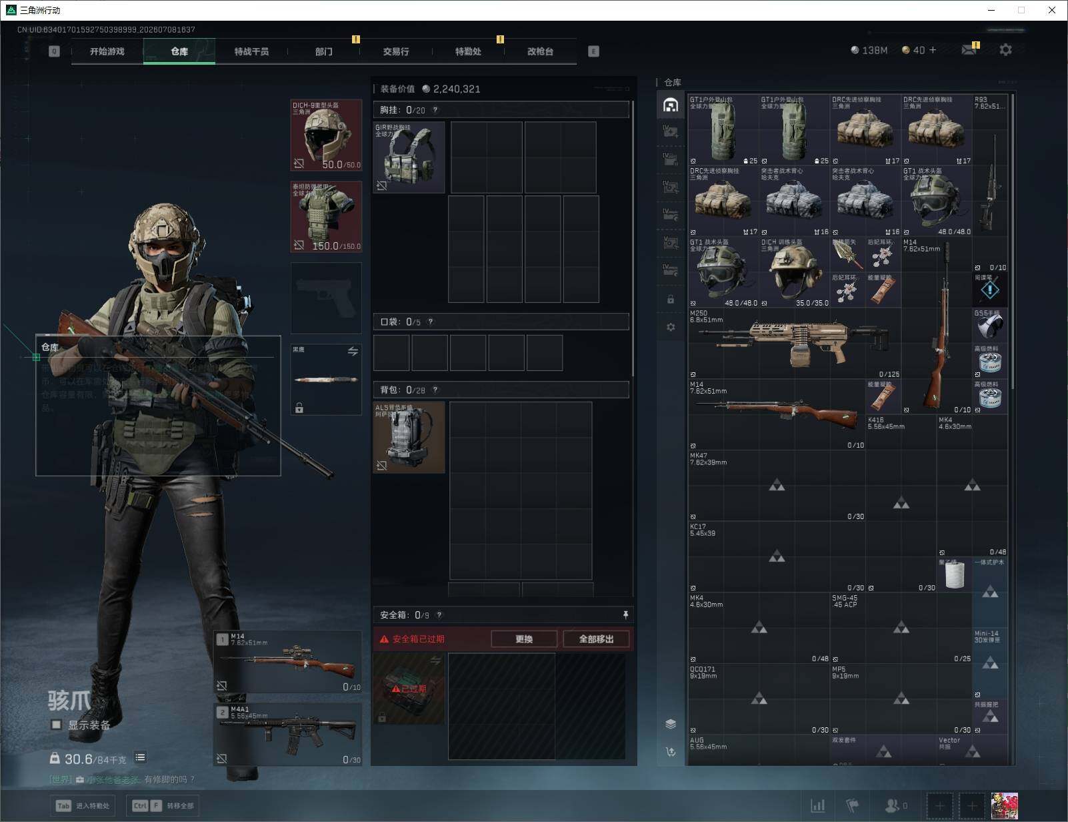Open the help icon next to 背包
Screen dimensions: 1068x822
[435, 390]
